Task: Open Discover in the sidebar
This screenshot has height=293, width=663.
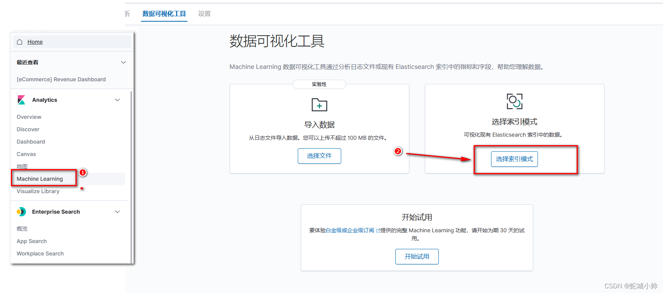Action: (28, 129)
